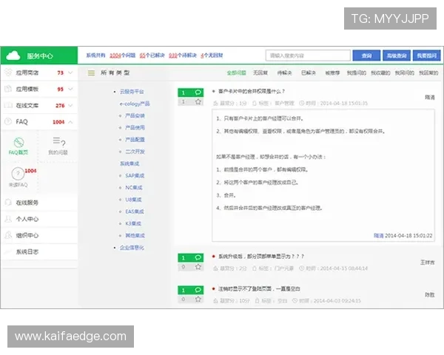Click the 我要提问 button
This screenshot has height=355, width=444.
click(427, 55)
